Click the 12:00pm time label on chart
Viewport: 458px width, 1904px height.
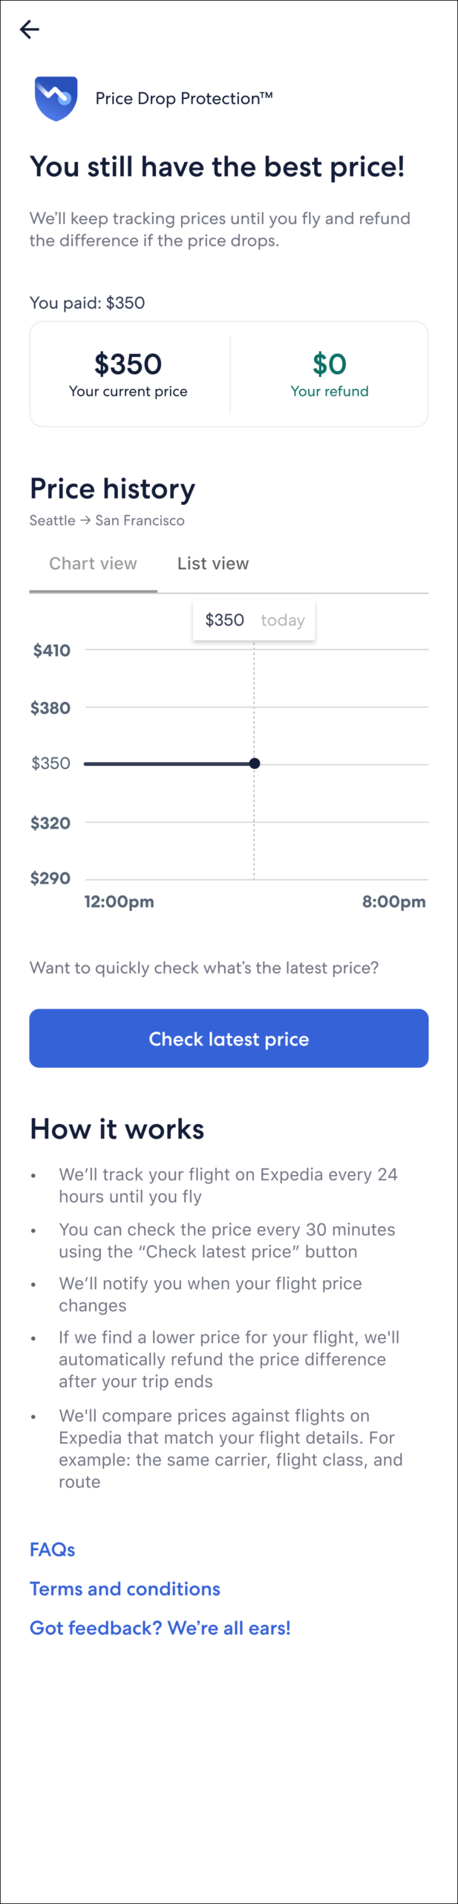coord(119,902)
